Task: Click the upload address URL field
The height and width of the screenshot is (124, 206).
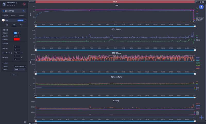Action: coord(20,67)
